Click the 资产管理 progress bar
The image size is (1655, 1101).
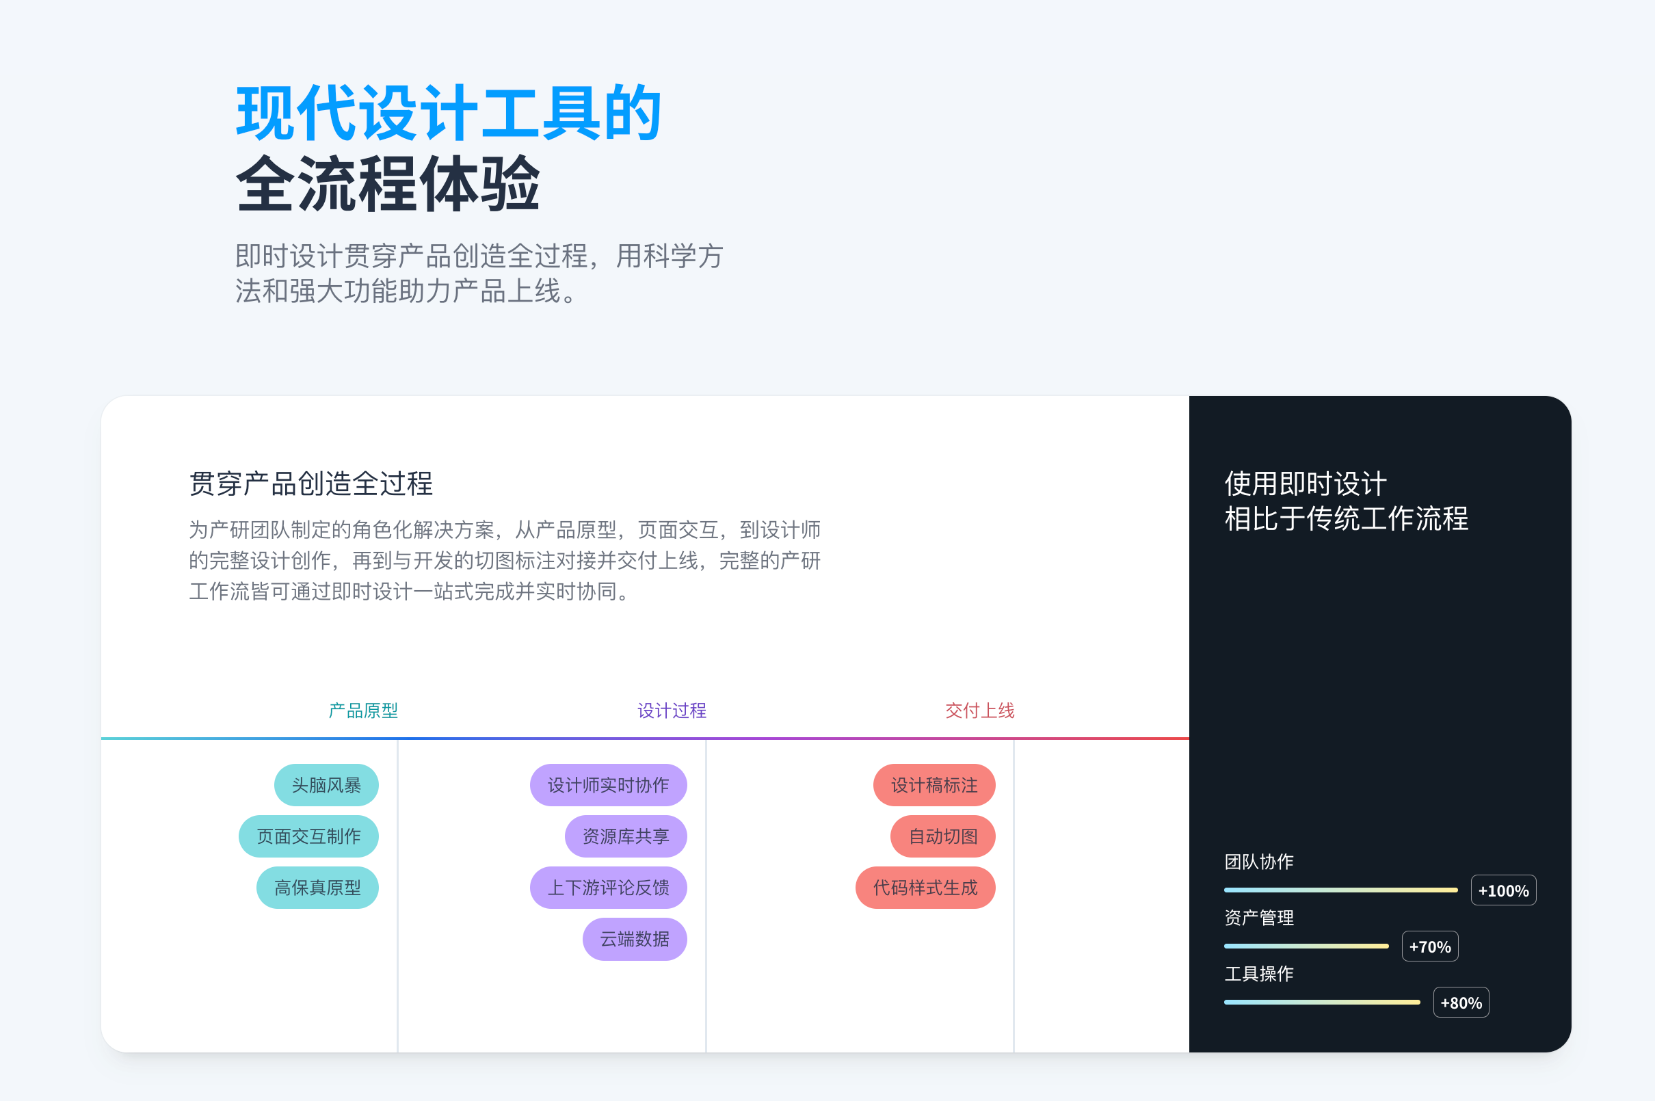click(1307, 946)
